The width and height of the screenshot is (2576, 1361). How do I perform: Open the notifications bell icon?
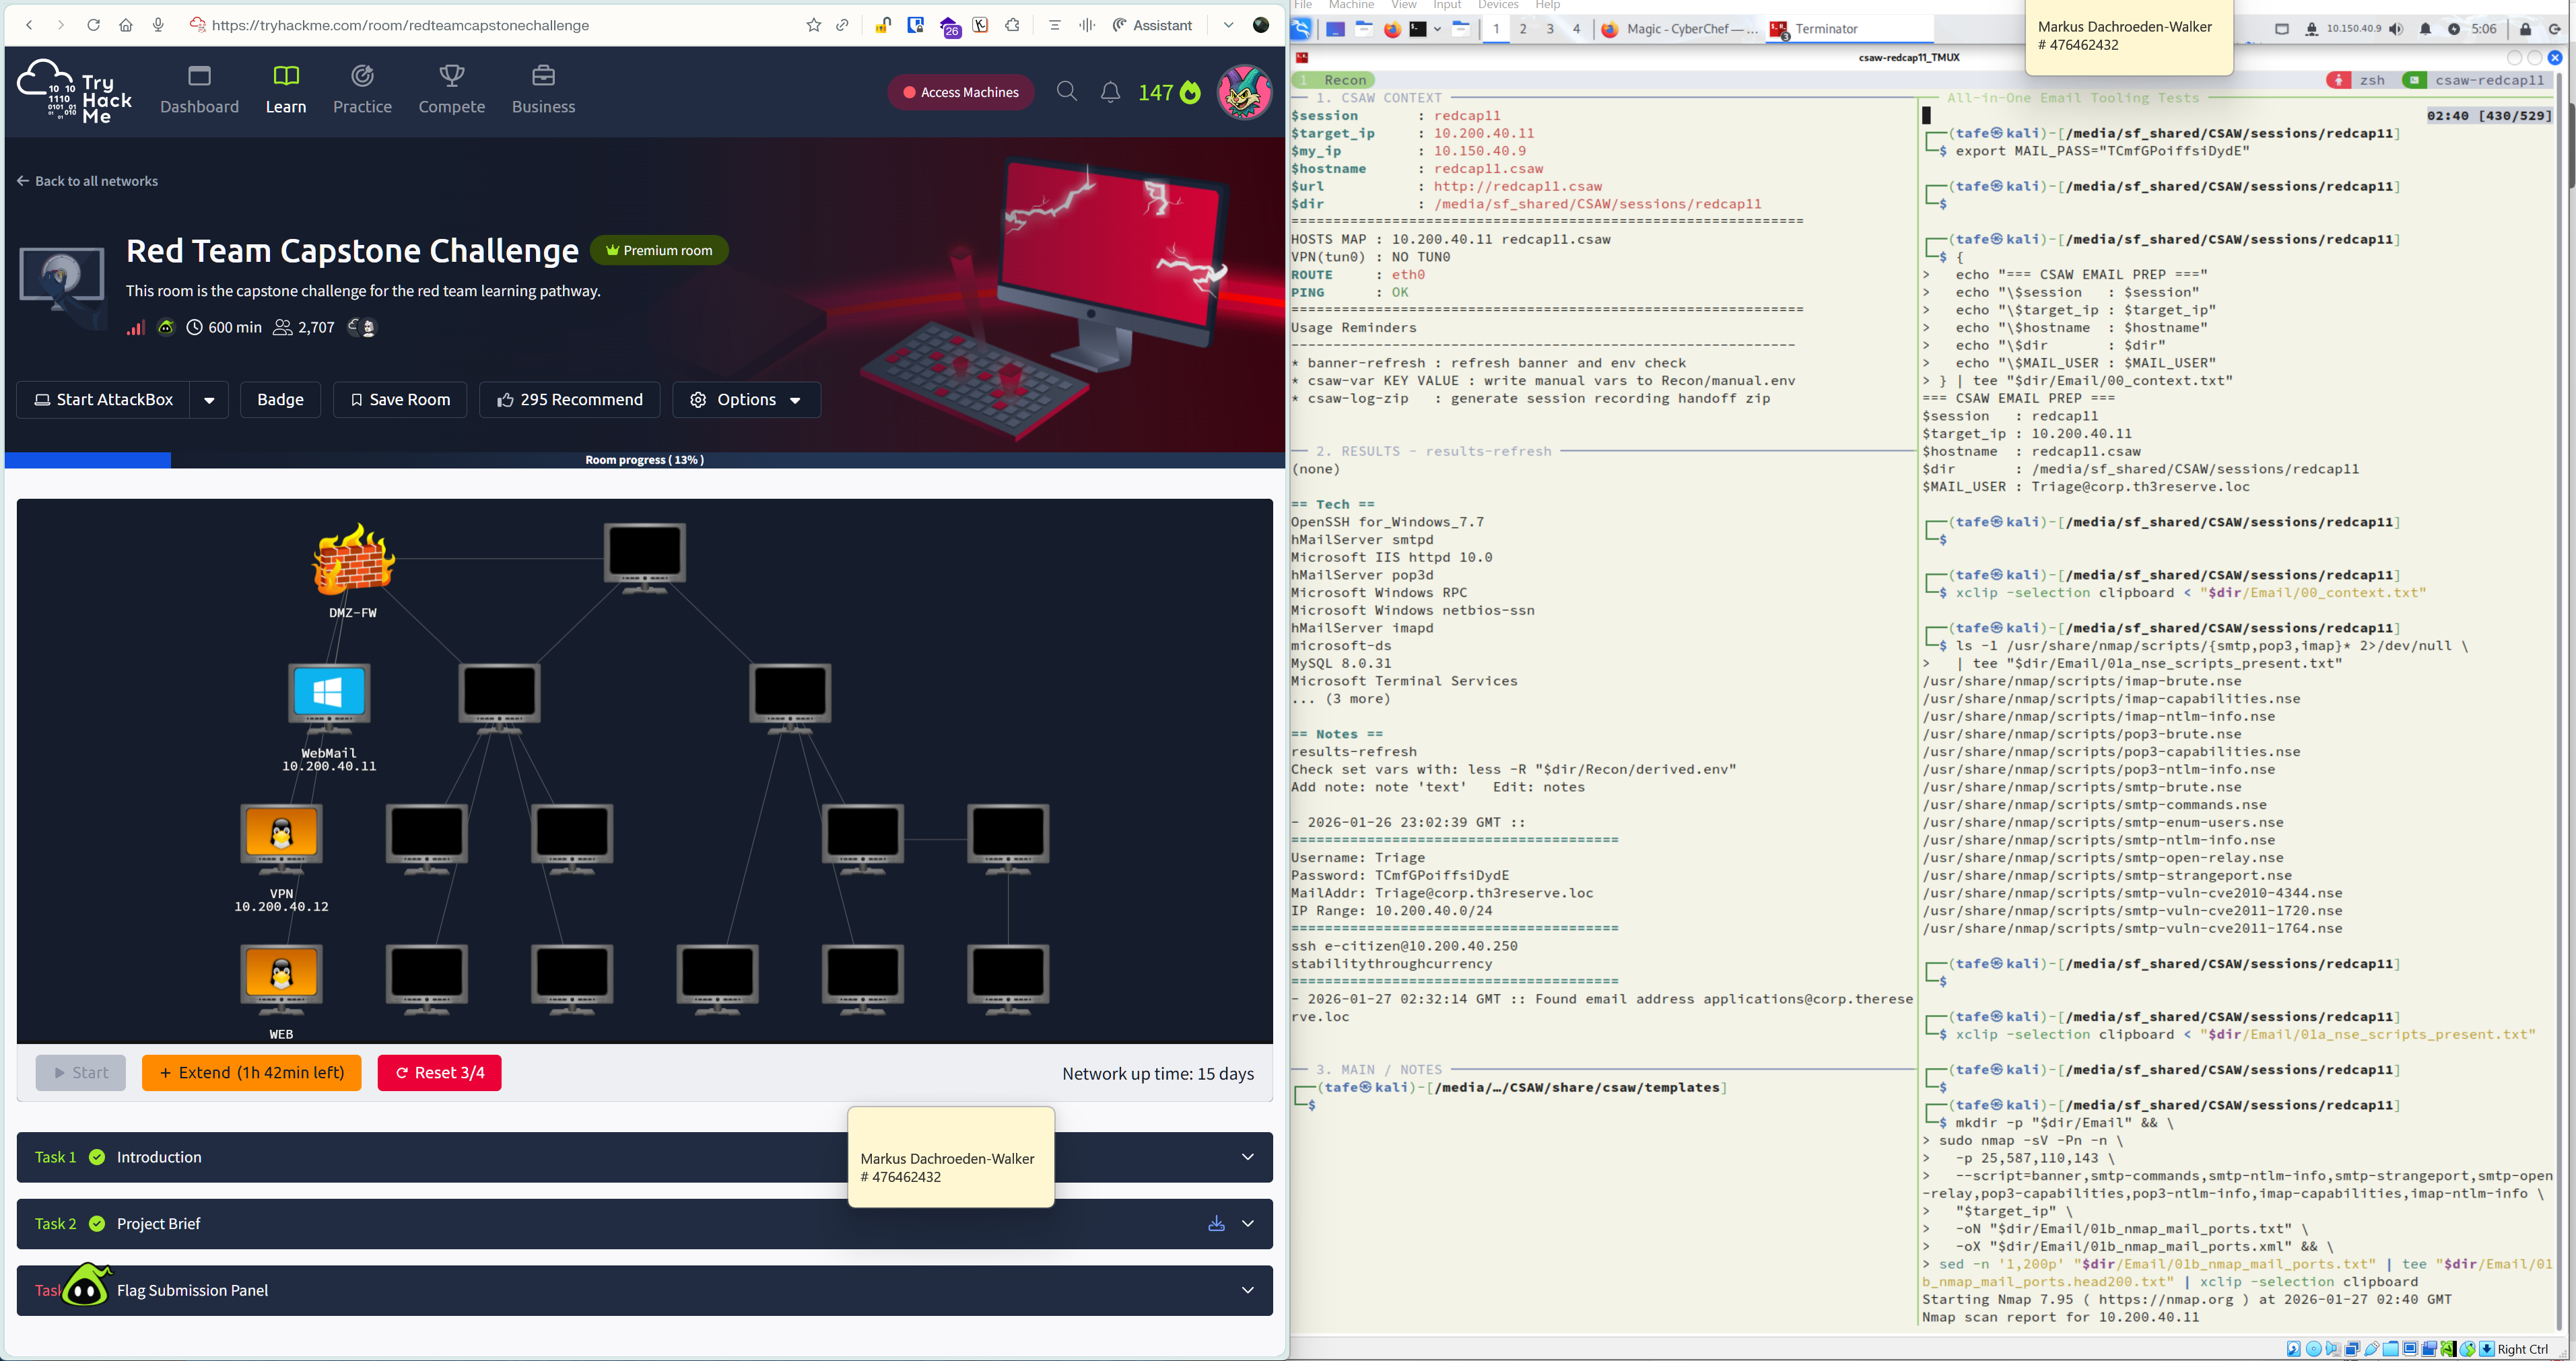click(1110, 92)
